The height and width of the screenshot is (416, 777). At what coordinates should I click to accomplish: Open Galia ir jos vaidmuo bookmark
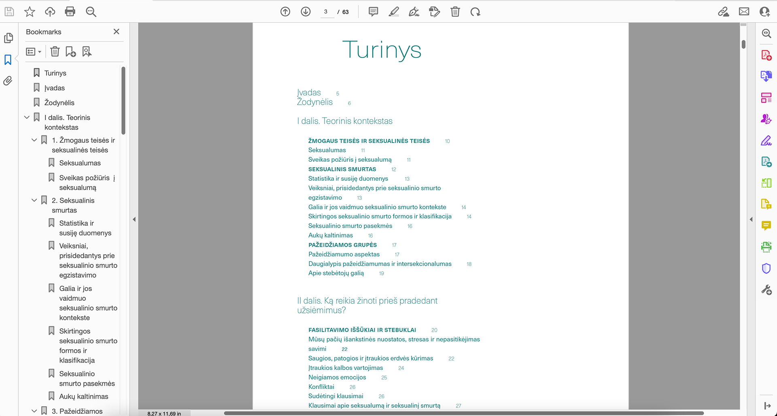click(88, 303)
